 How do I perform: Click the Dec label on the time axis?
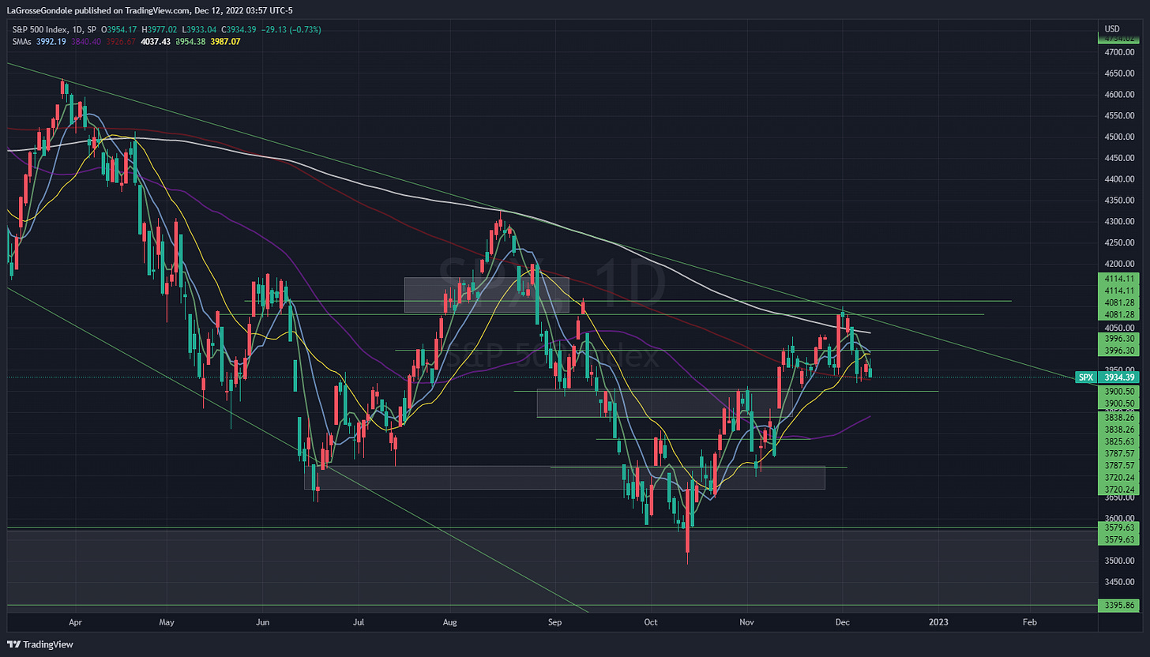(x=842, y=622)
